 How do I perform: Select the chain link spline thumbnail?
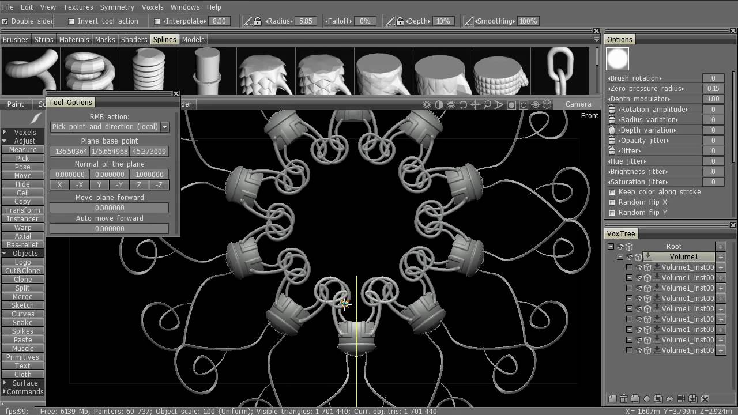pyautogui.click(x=560, y=70)
